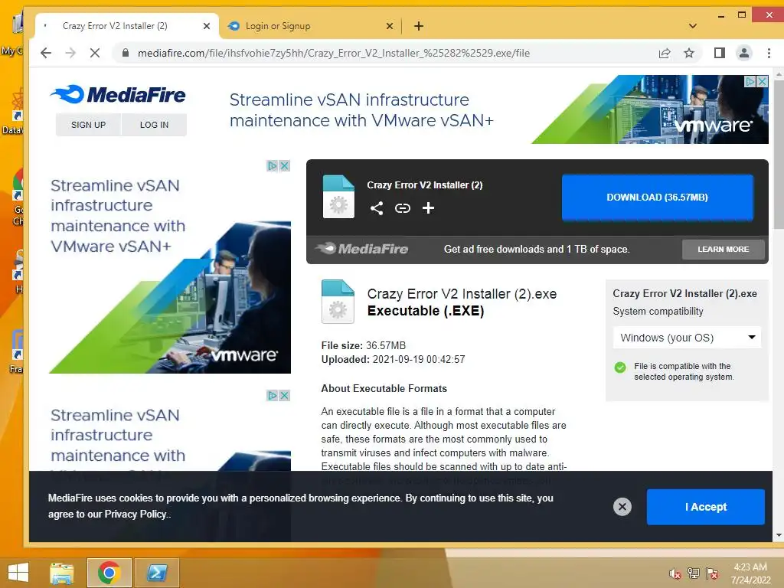Image resolution: width=784 pixels, height=588 pixels.
Task: Open Chrome three-dot menu
Action: coord(769,53)
